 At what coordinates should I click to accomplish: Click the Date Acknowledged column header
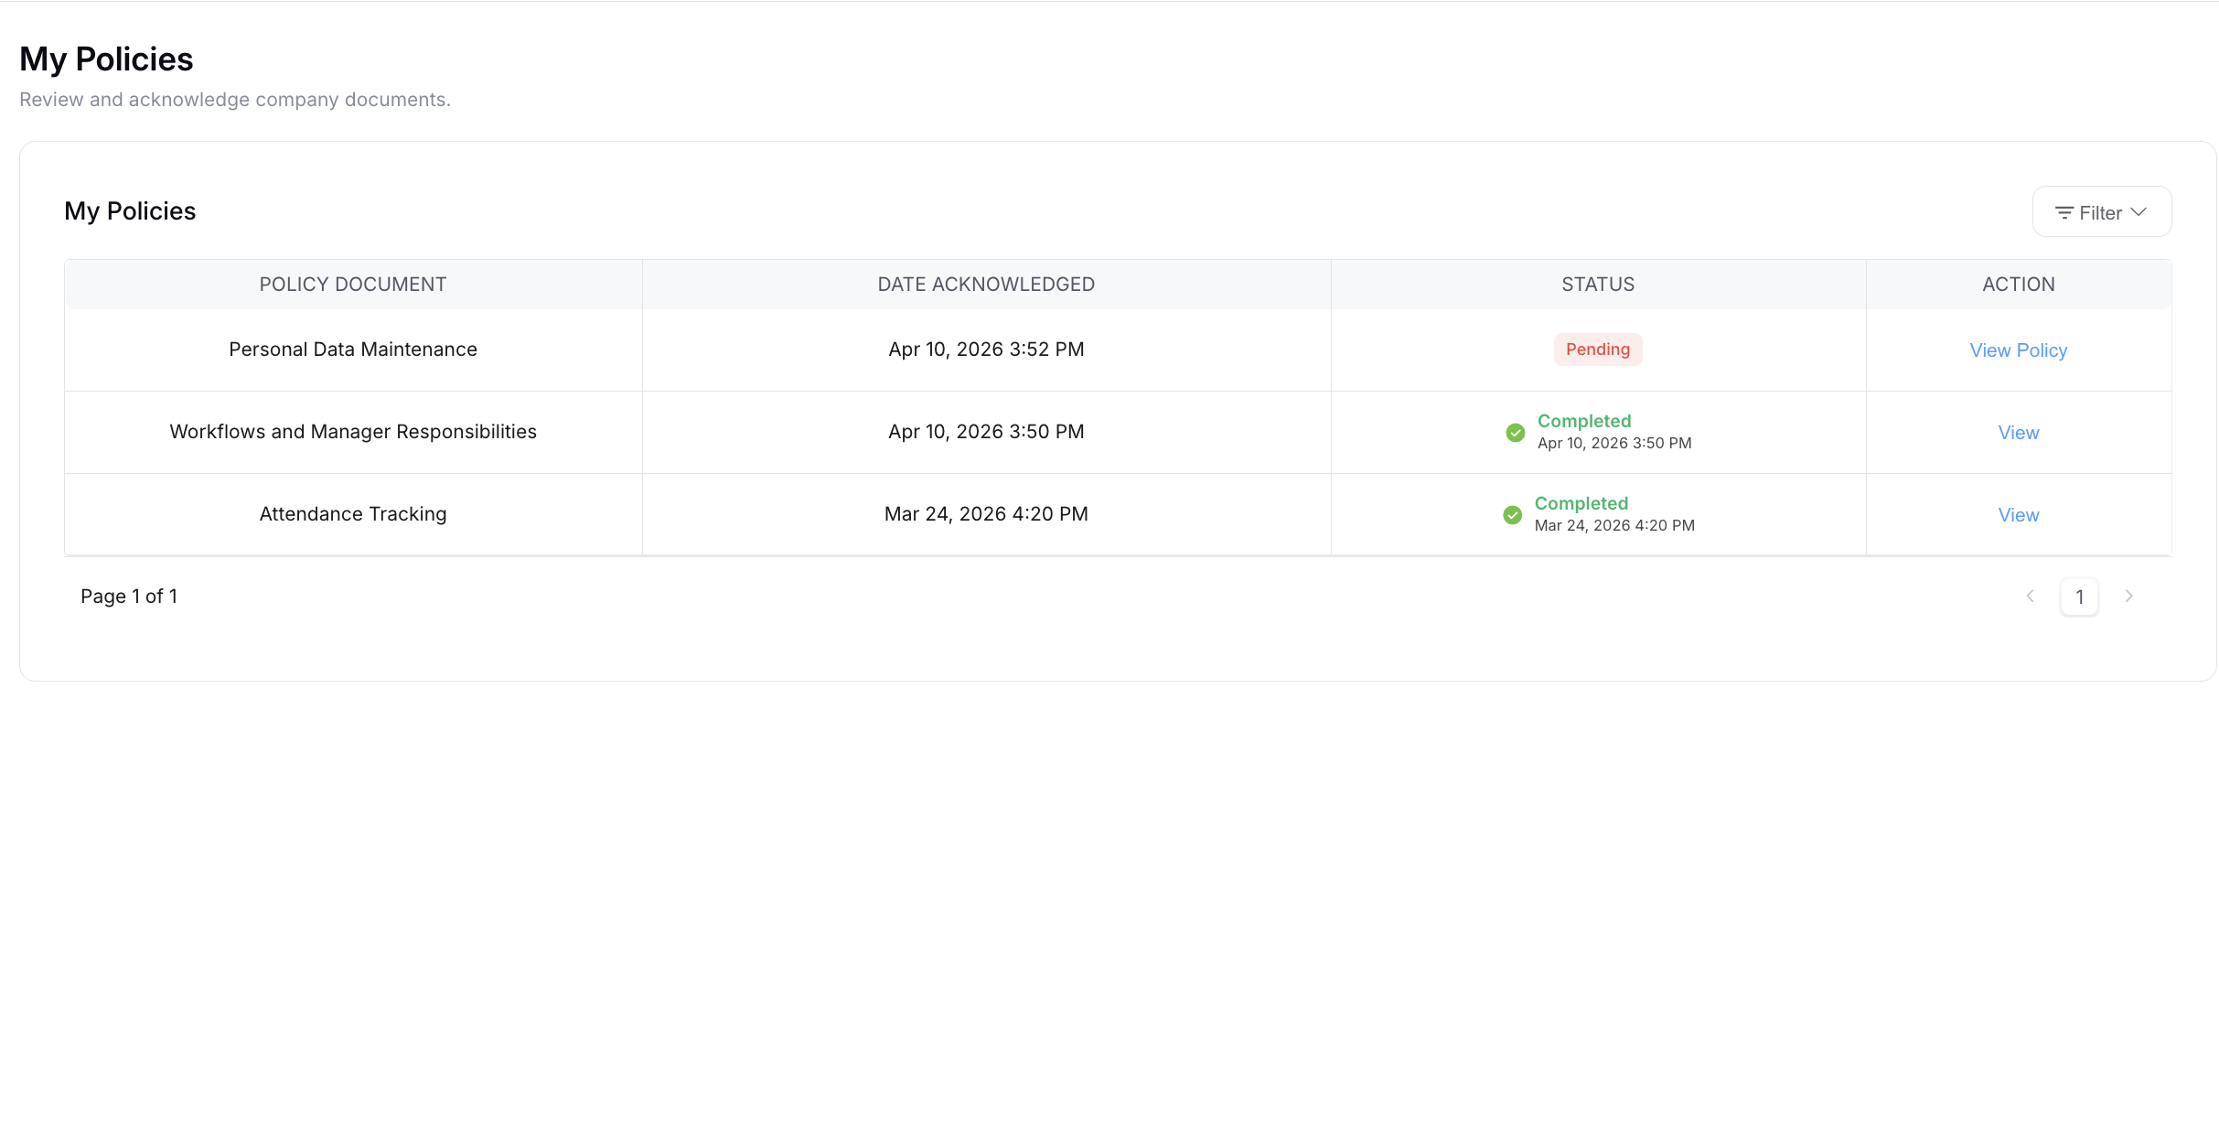(x=986, y=285)
